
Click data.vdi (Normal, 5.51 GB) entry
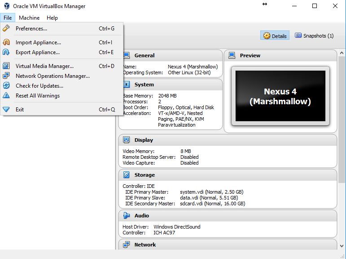pos(209,198)
